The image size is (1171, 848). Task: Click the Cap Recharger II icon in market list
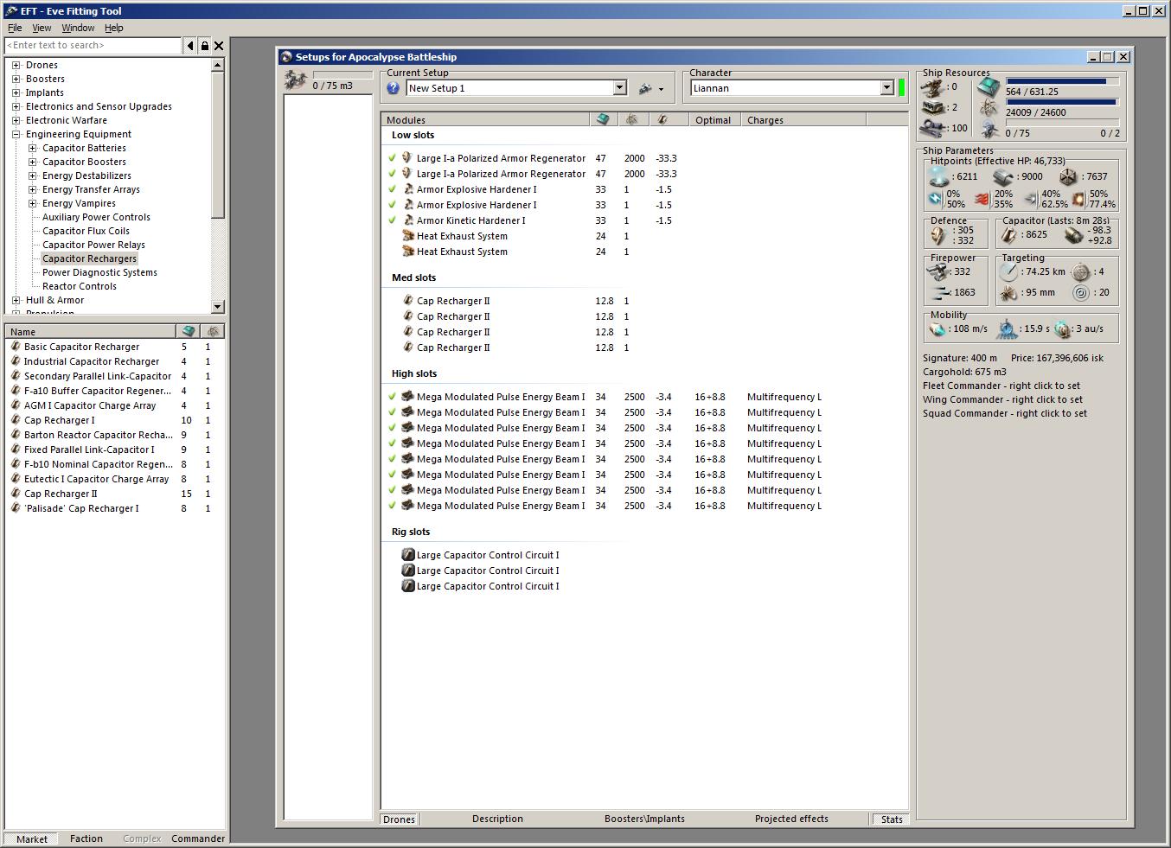point(16,494)
